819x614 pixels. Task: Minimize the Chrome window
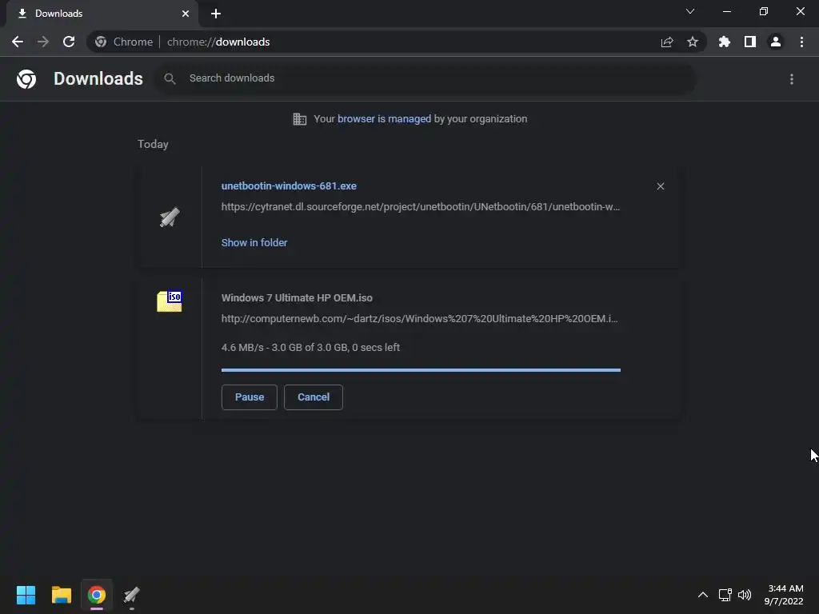click(727, 11)
